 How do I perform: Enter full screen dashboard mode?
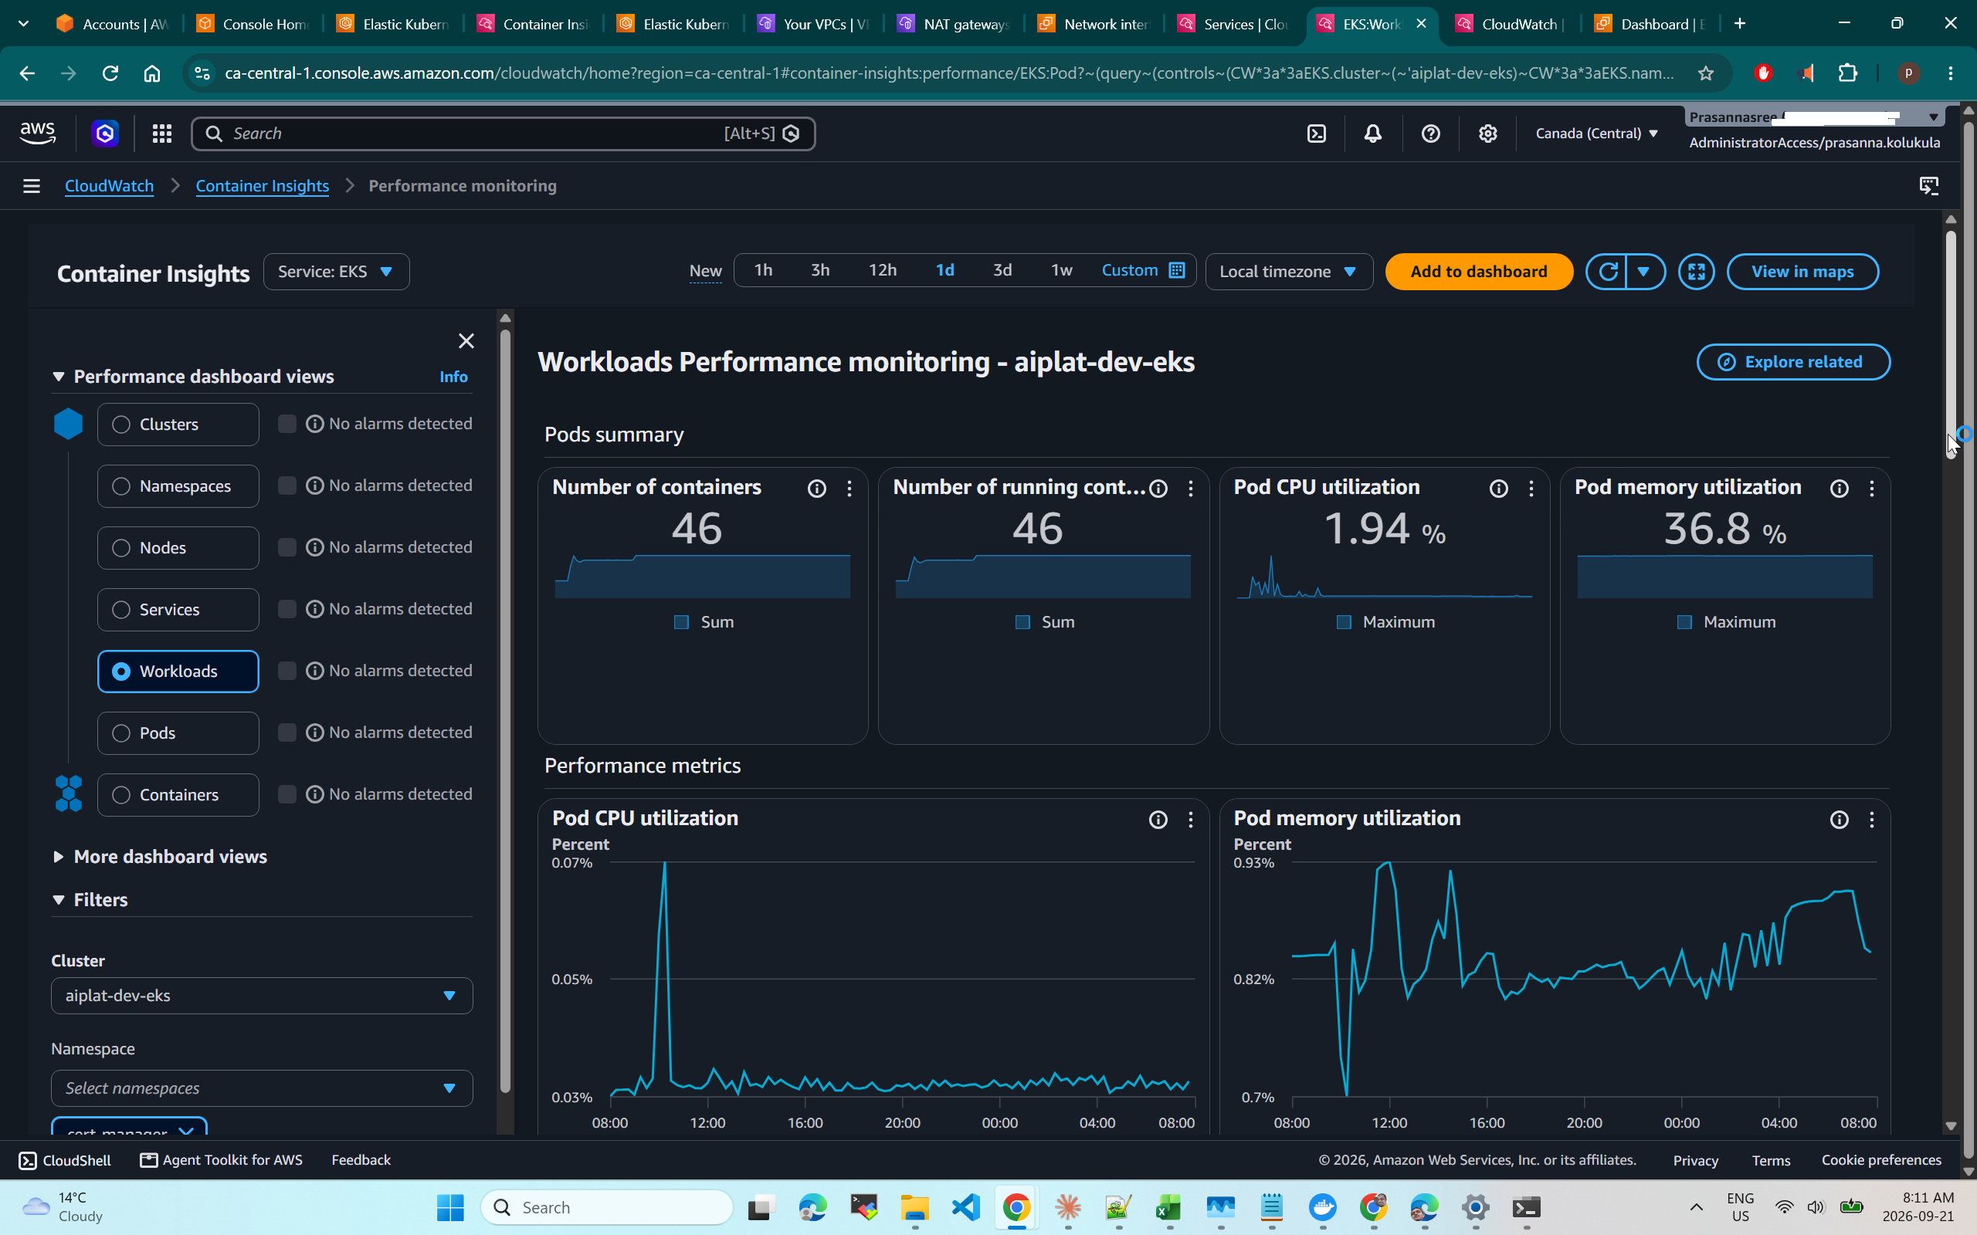pos(1696,271)
